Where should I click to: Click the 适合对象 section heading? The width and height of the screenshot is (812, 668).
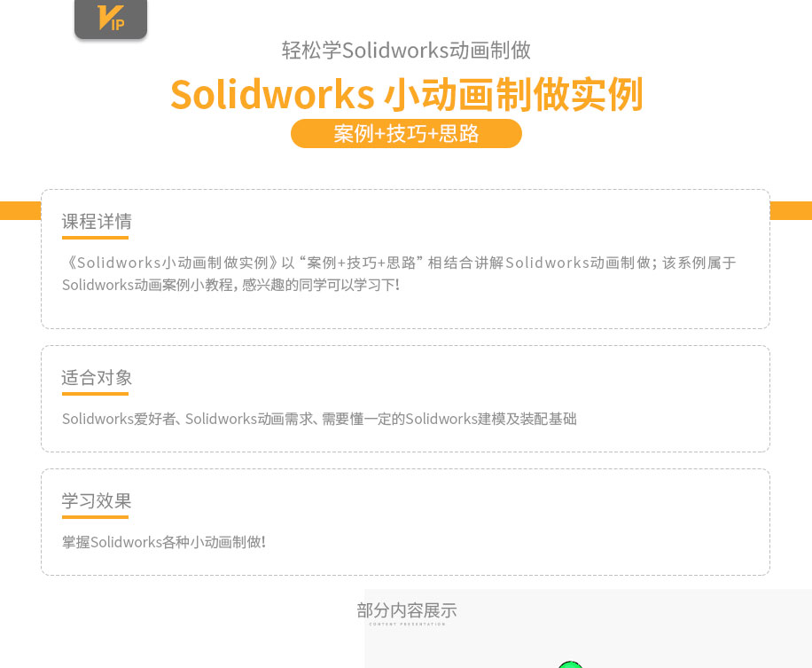97,378
